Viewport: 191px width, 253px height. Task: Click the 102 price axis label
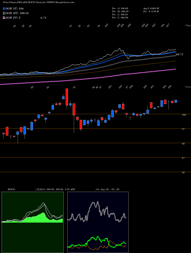point(184,115)
